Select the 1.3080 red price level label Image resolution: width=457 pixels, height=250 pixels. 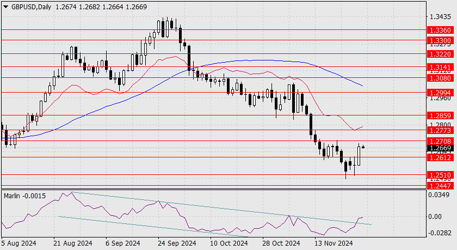pyautogui.click(x=440, y=78)
